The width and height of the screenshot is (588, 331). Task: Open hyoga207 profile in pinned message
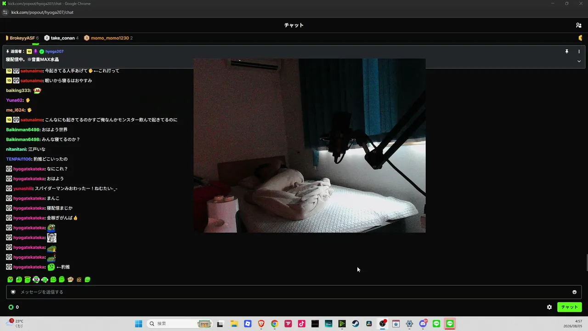click(54, 51)
